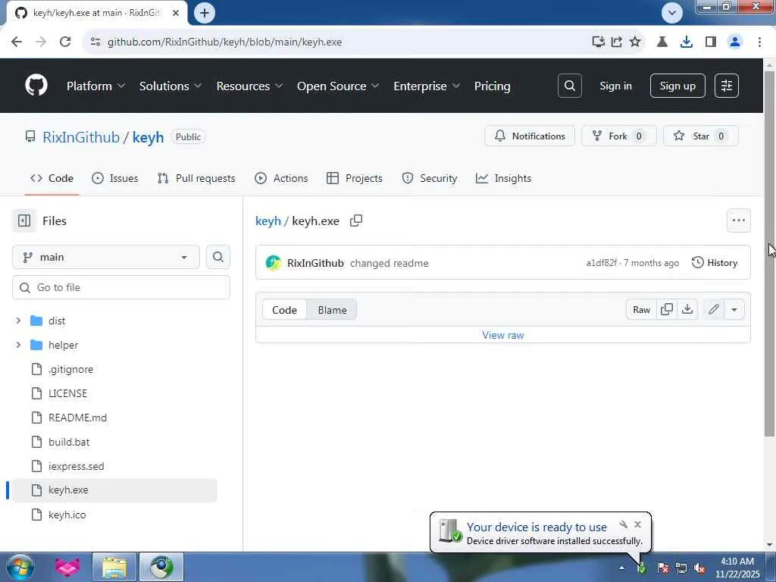Expand the helper folder
This screenshot has width=776, height=582.
pyautogui.click(x=18, y=345)
